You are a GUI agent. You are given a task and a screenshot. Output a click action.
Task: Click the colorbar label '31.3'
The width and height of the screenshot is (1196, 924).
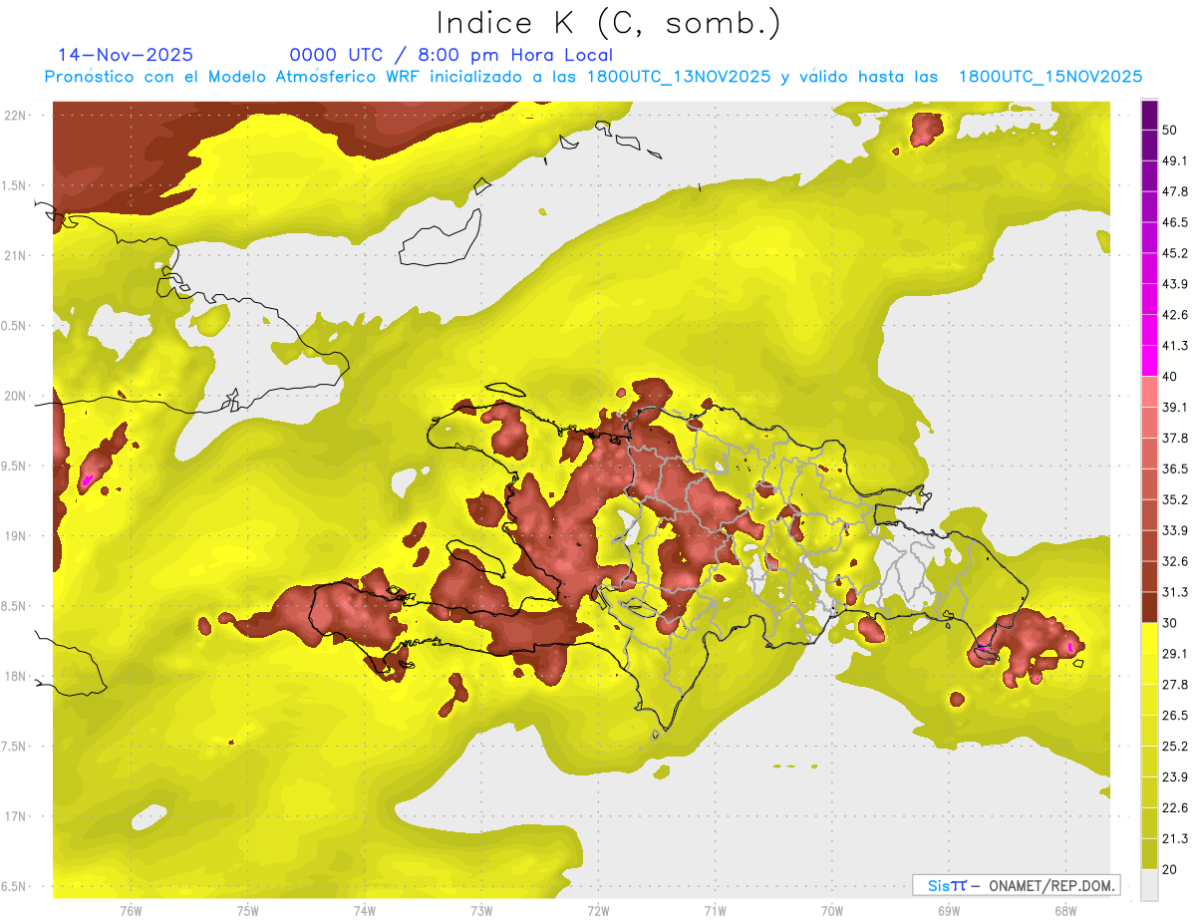pyautogui.click(x=1175, y=592)
